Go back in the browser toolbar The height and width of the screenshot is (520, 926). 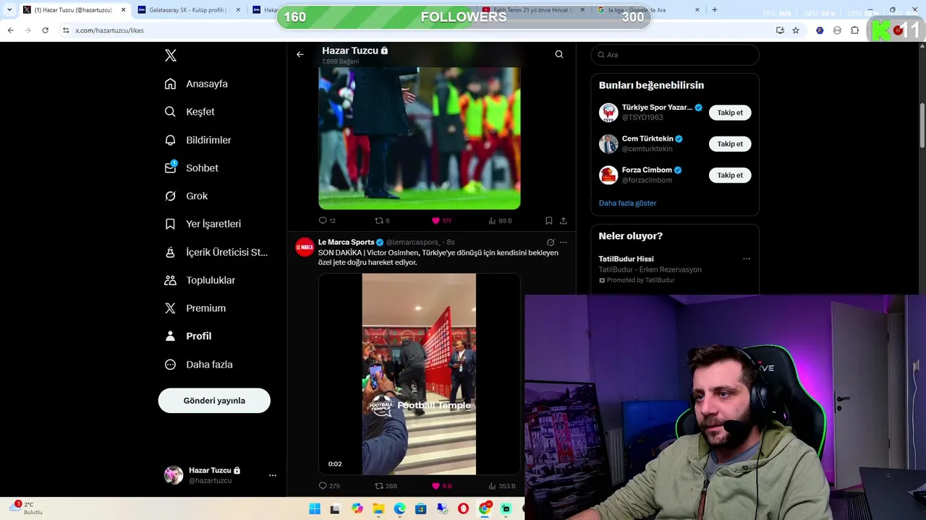(10, 30)
